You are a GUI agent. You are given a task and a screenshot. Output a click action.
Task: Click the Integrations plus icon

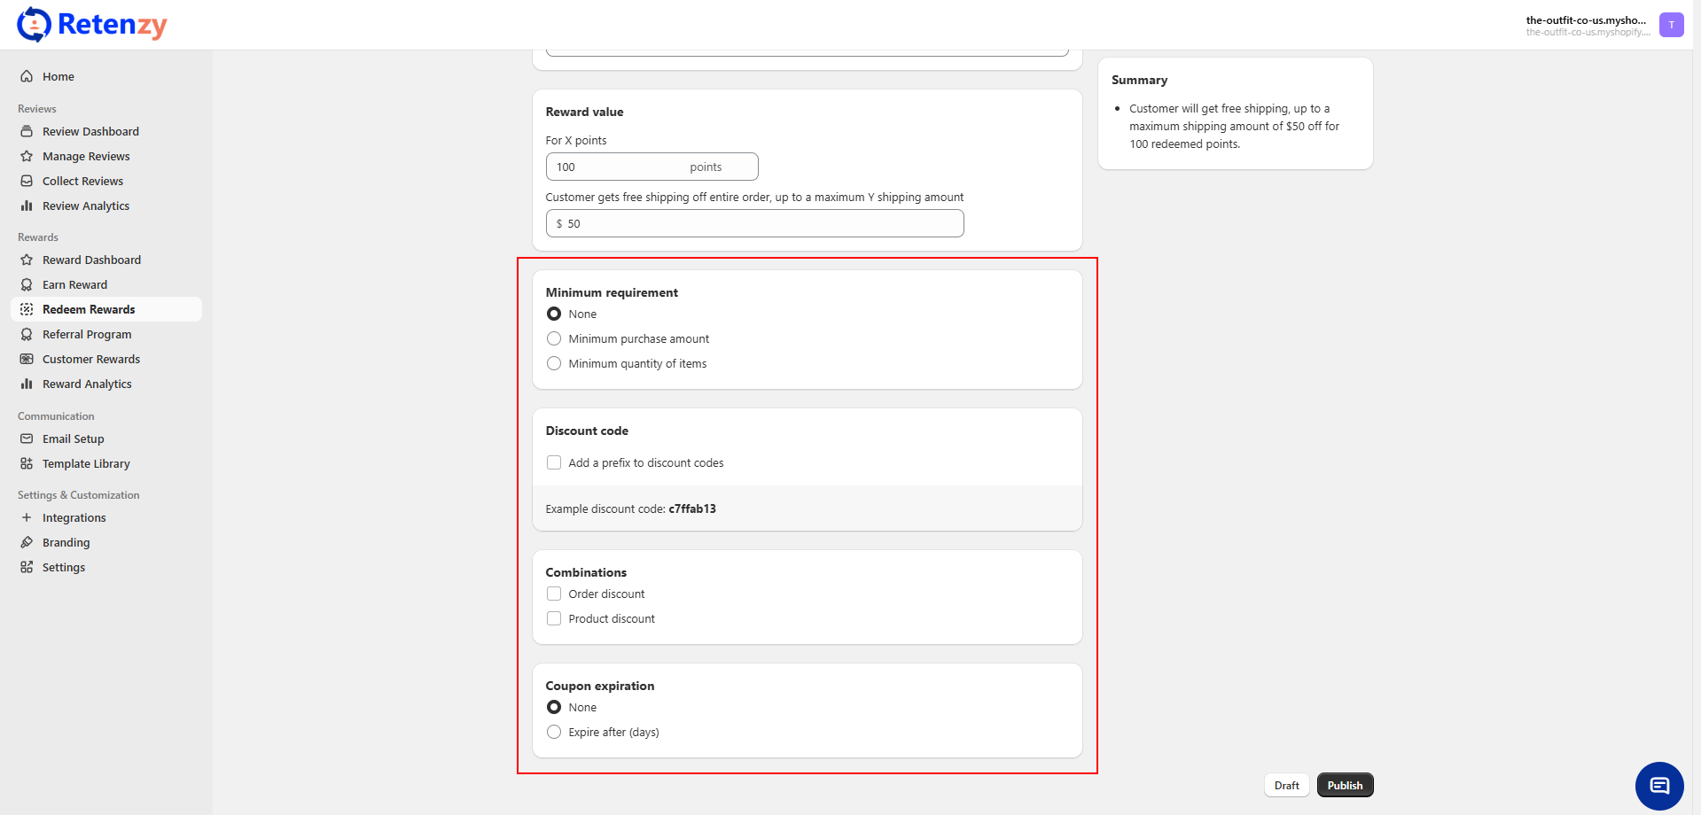coord(27,517)
